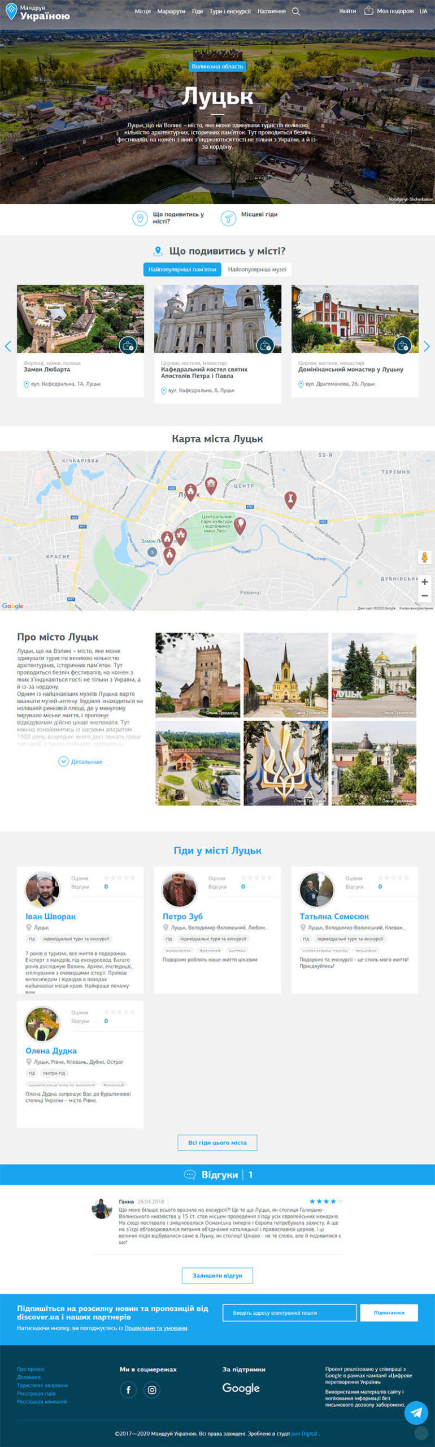
Task: Select the Найпопулярніші пам'ятки tab
Action: point(182,270)
